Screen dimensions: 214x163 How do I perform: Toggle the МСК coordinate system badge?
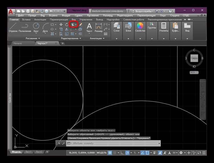coord(194,73)
